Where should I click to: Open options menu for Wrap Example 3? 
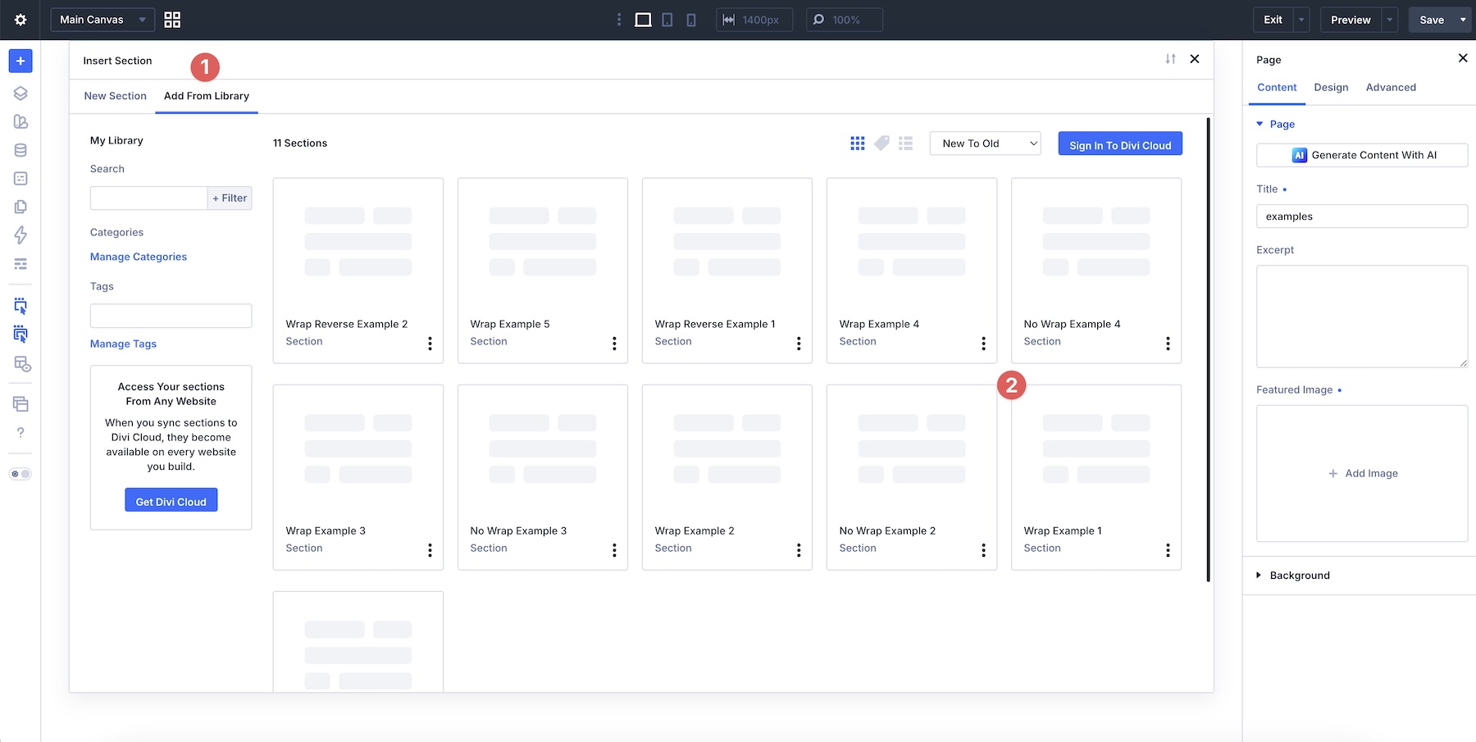(430, 550)
